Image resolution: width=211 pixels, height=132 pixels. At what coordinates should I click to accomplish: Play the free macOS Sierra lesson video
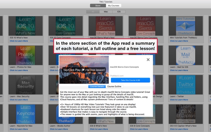coord(83,70)
